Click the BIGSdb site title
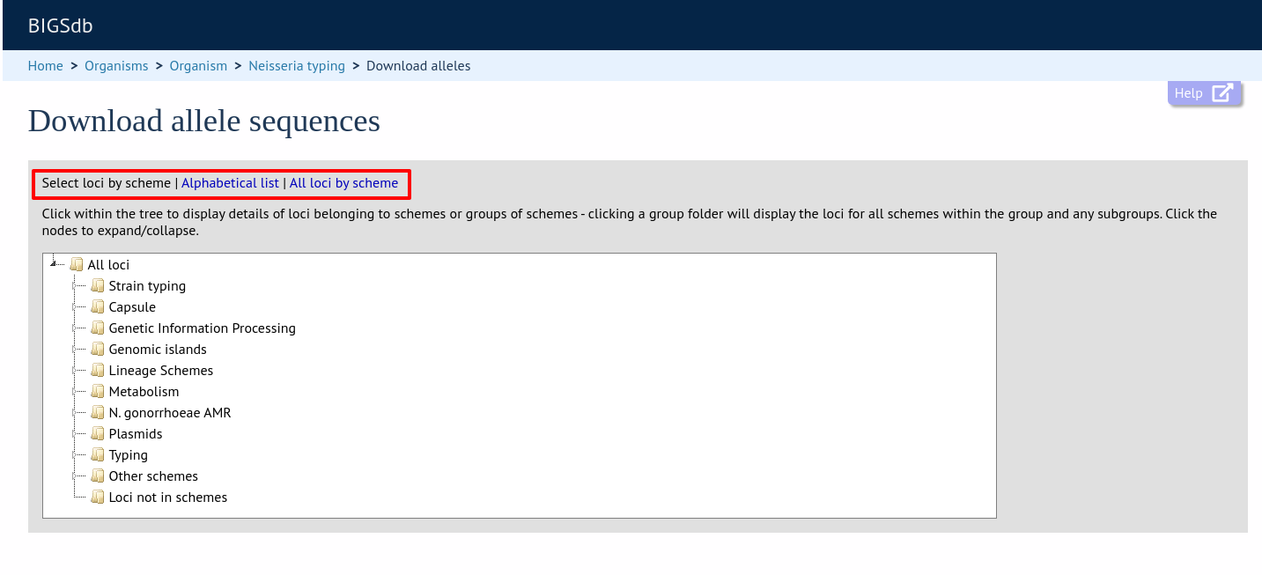This screenshot has width=1262, height=575. point(61,26)
